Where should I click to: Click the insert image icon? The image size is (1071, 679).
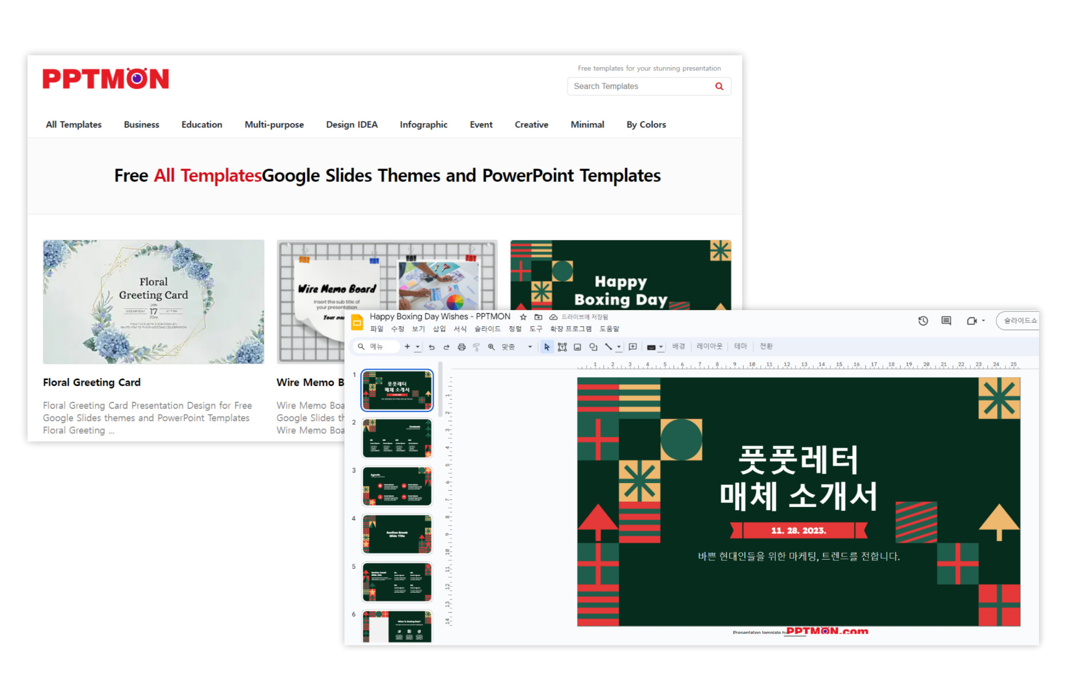577,347
